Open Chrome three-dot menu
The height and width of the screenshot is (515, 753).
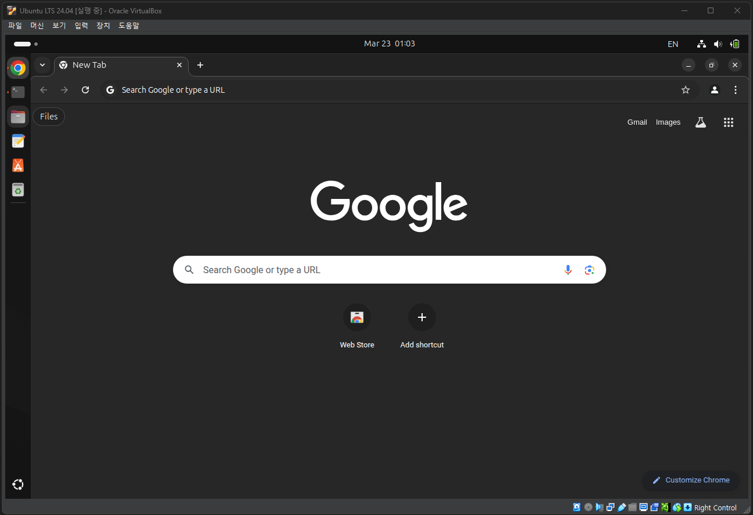coord(736,90)
